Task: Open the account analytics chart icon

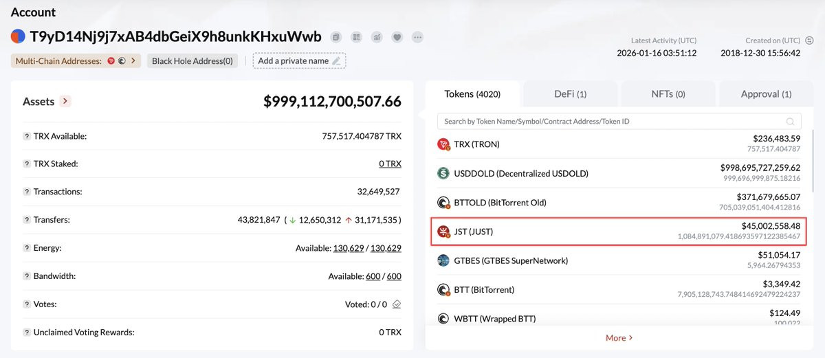Action: click(377, 37)
